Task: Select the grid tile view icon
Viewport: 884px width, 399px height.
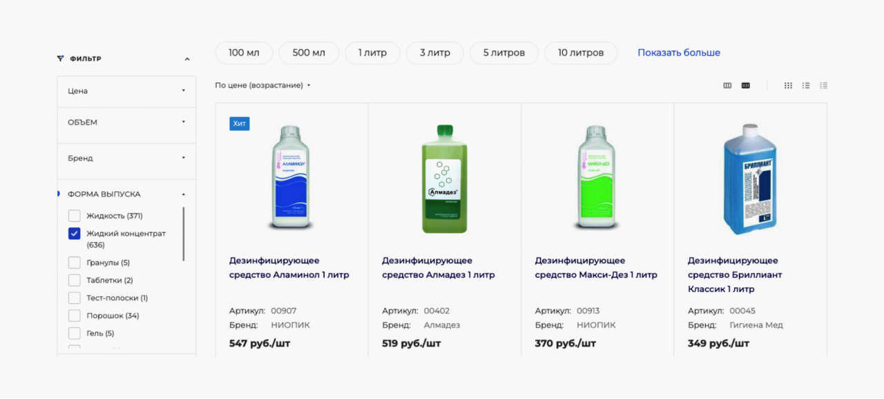Action: click(788, 85)
